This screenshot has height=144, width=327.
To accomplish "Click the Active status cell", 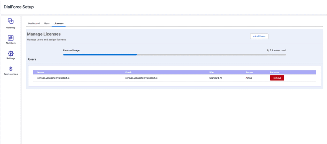I will pos(249,78).
